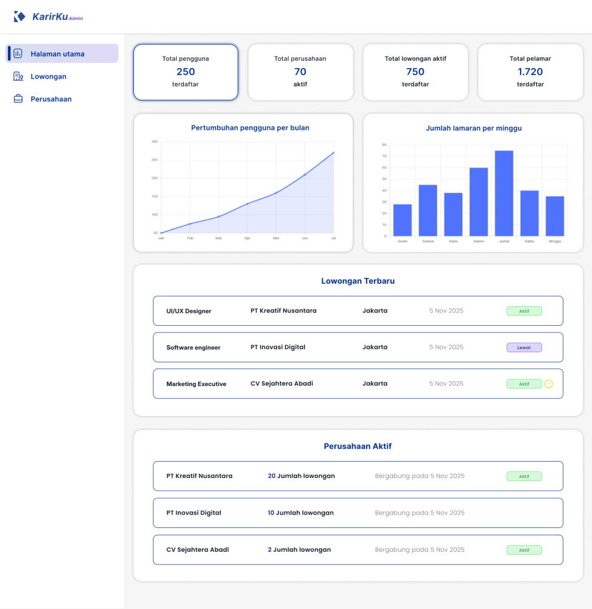Click the Jumat bar in weekly chart
Viewport: 592px width, 609px height.
[504, 193]
